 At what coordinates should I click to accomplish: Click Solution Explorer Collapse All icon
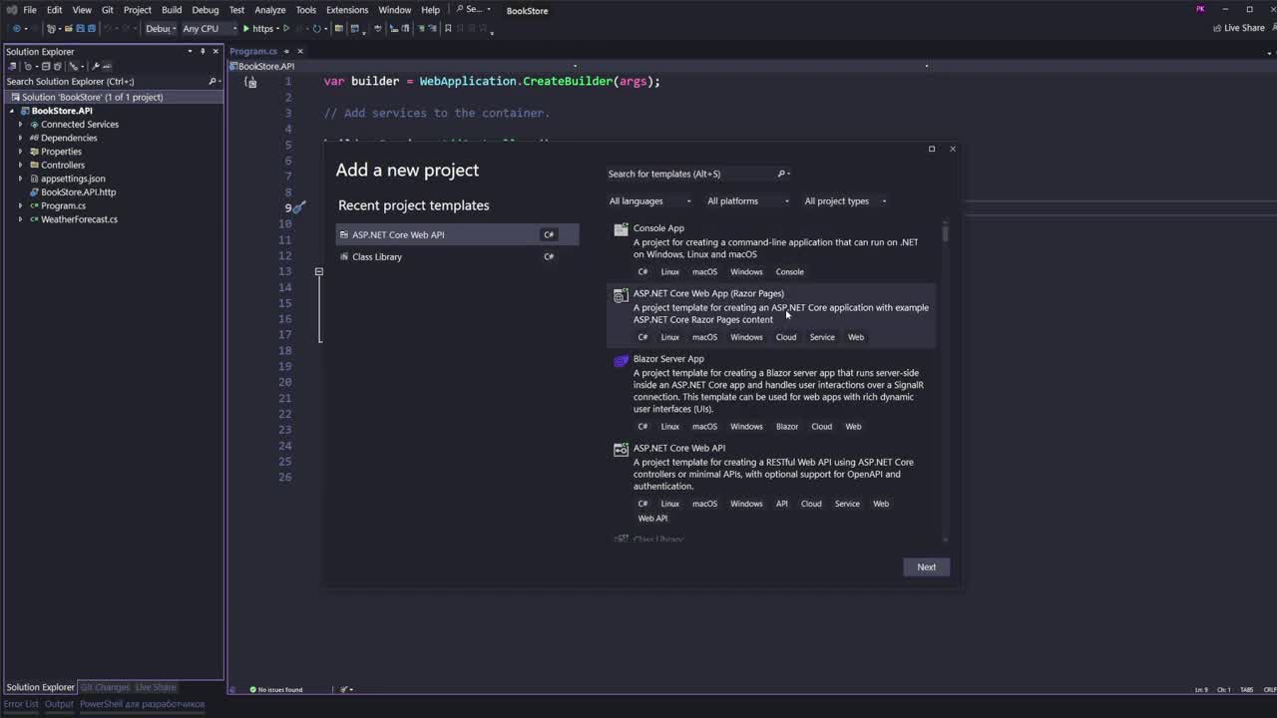click(45, 67)
